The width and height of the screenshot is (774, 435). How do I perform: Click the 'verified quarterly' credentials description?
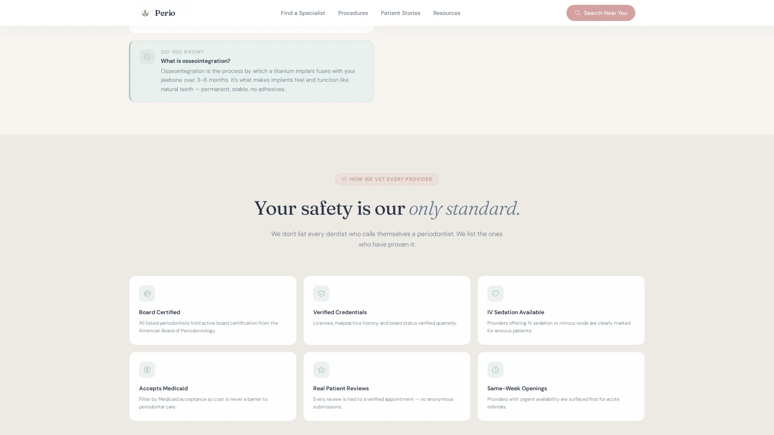tap(385, 323)
